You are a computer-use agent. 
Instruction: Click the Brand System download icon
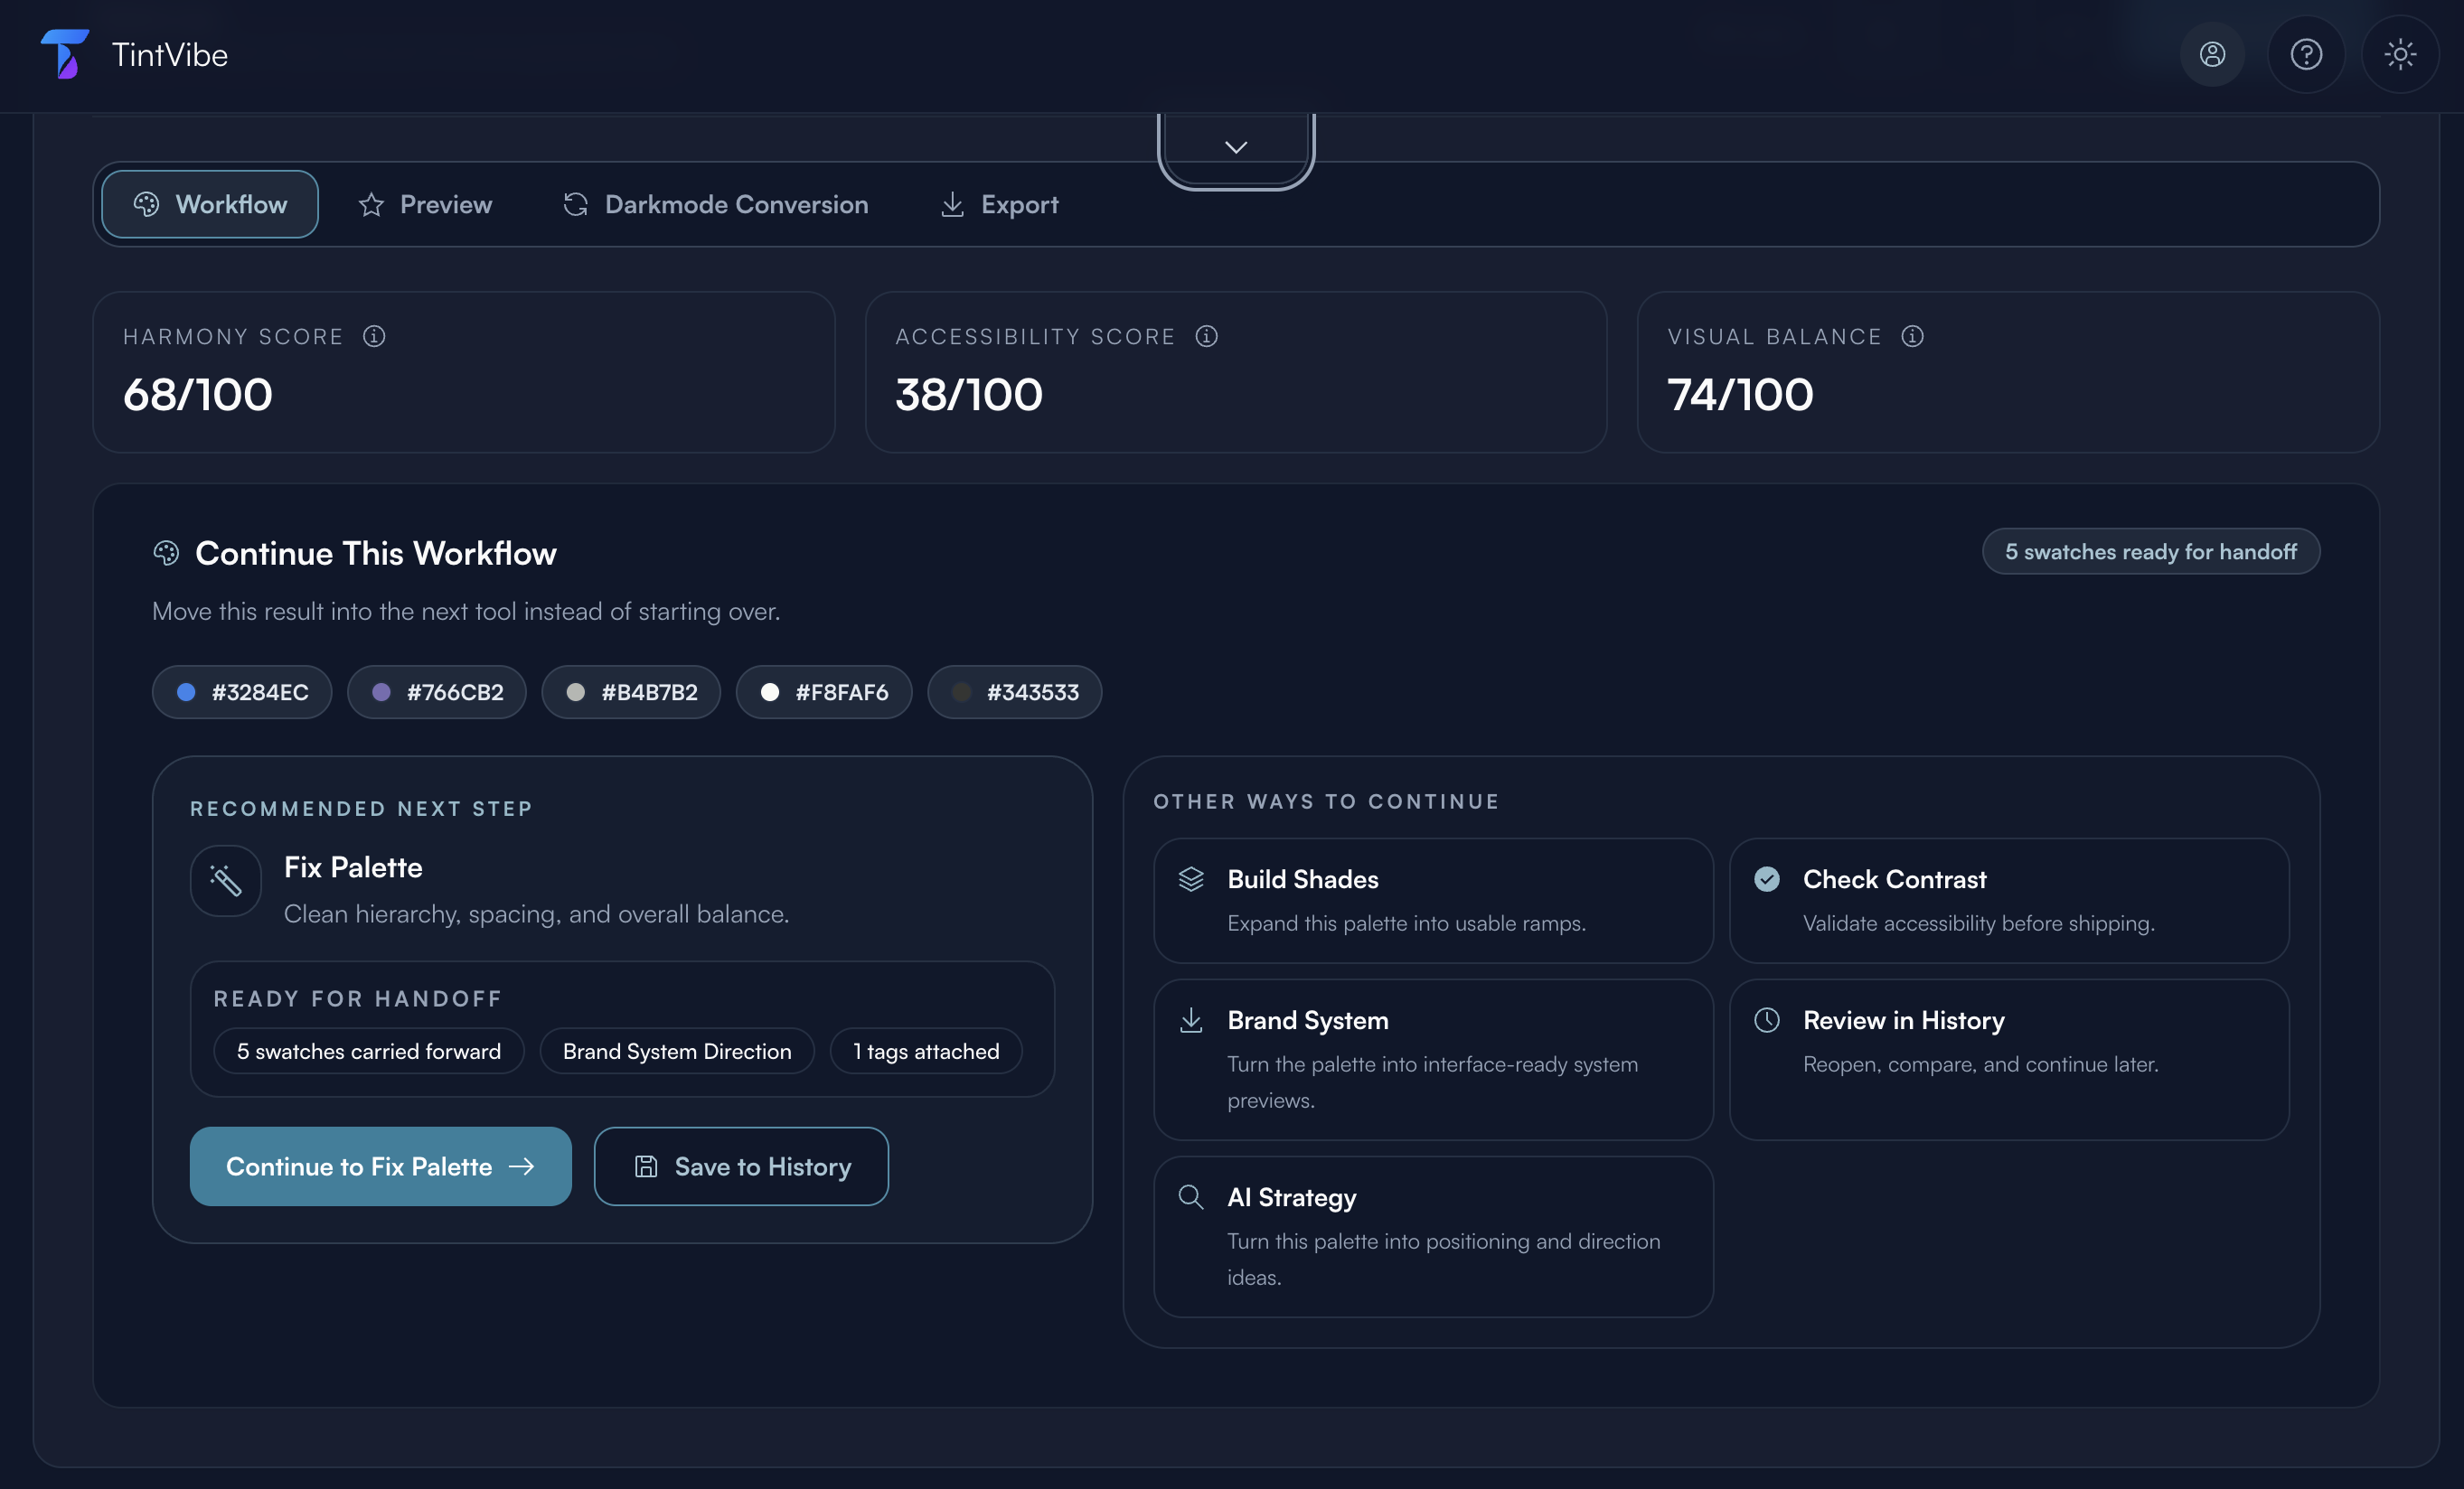coord(1191,1020)
